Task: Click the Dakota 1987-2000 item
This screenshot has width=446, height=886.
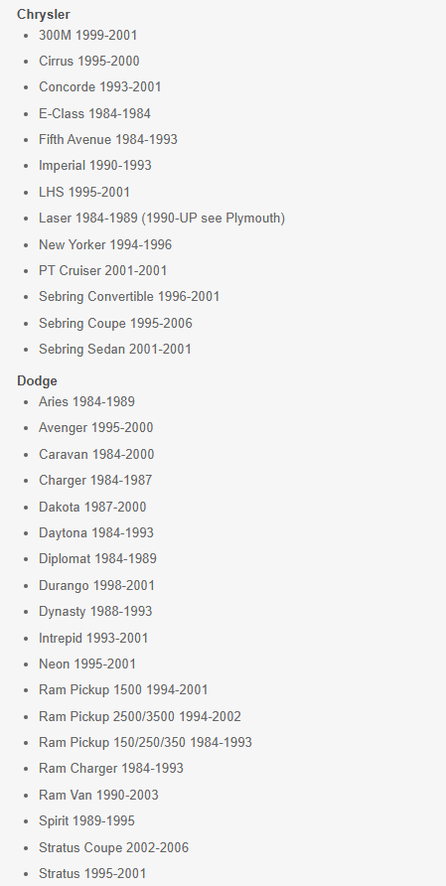Action: (92, 507)
